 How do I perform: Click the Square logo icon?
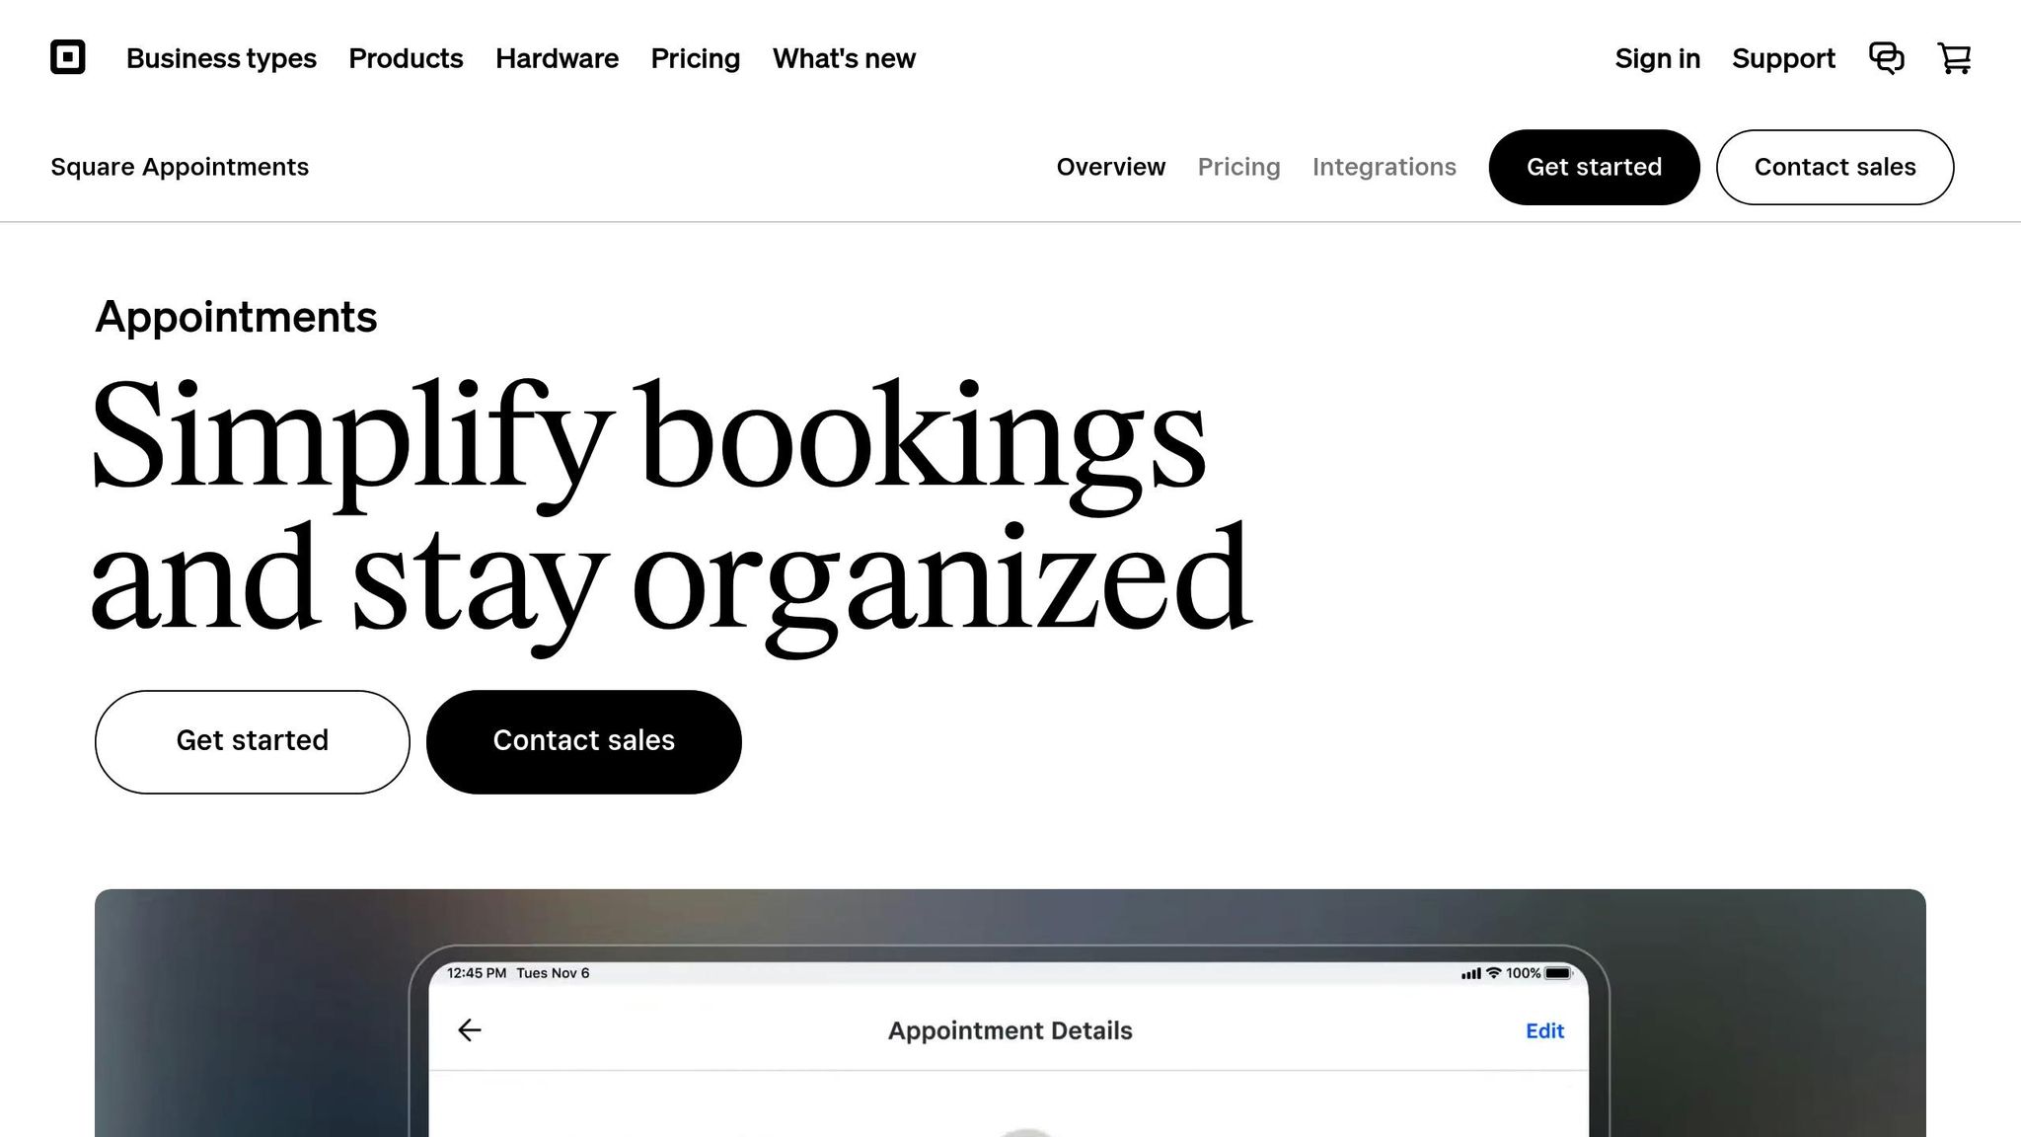(67, 57)
